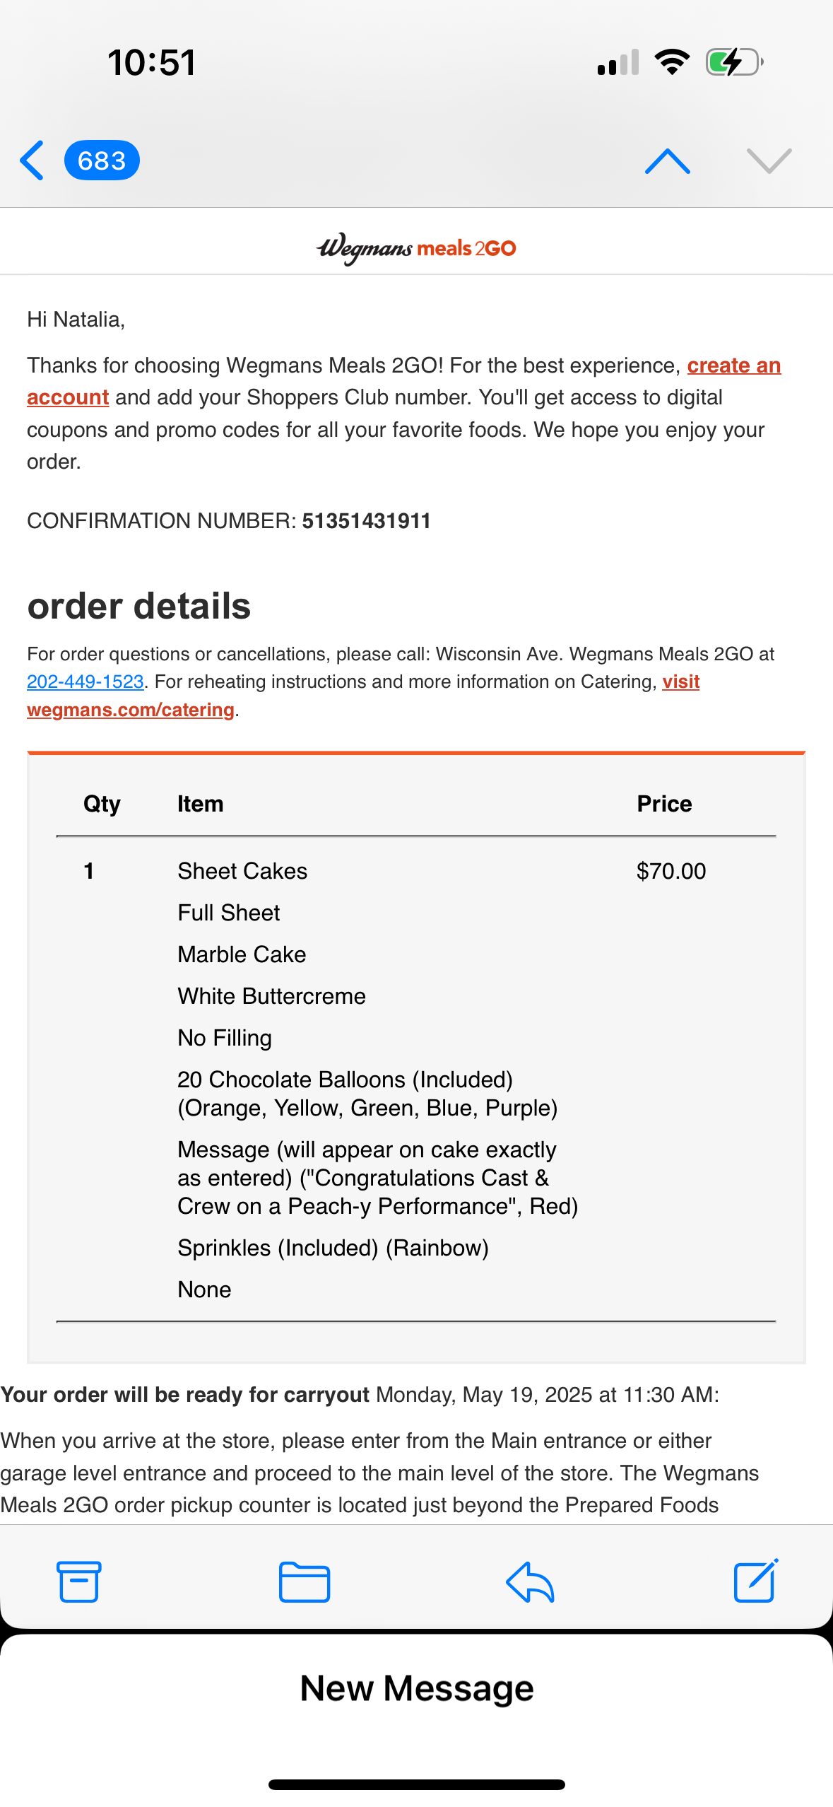Call the 202-449-1523 store number

[85, 682]
